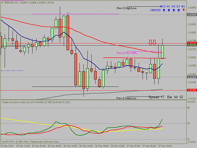Click the 1.51920 price axis value
197x148 pixels.
click(192, 24)
